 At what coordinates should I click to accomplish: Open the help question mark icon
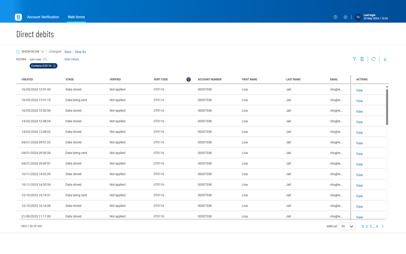(335, 17)
